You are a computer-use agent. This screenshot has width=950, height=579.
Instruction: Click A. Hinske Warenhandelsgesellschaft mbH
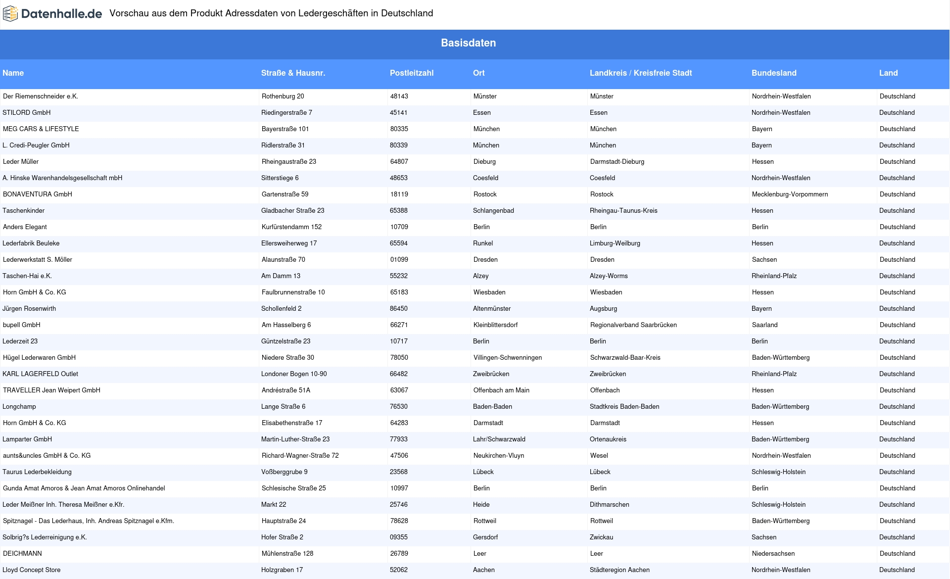coord(62,178)
